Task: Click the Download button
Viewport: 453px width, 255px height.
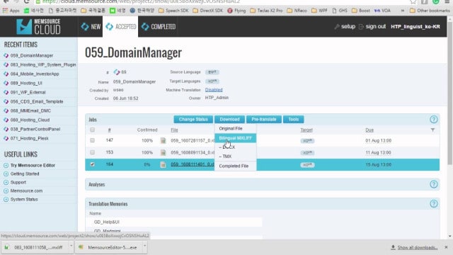Action: 229,120
